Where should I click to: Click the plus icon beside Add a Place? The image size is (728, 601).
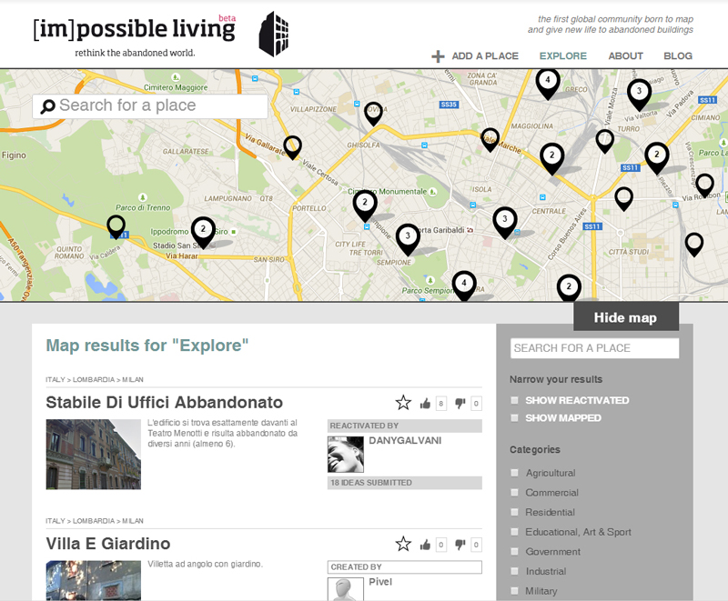[438, 56]
